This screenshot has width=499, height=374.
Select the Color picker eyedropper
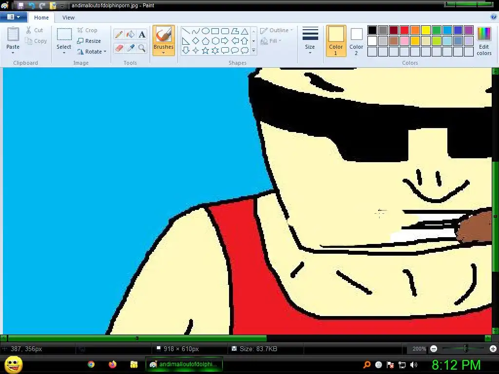[x=131, y=48]
